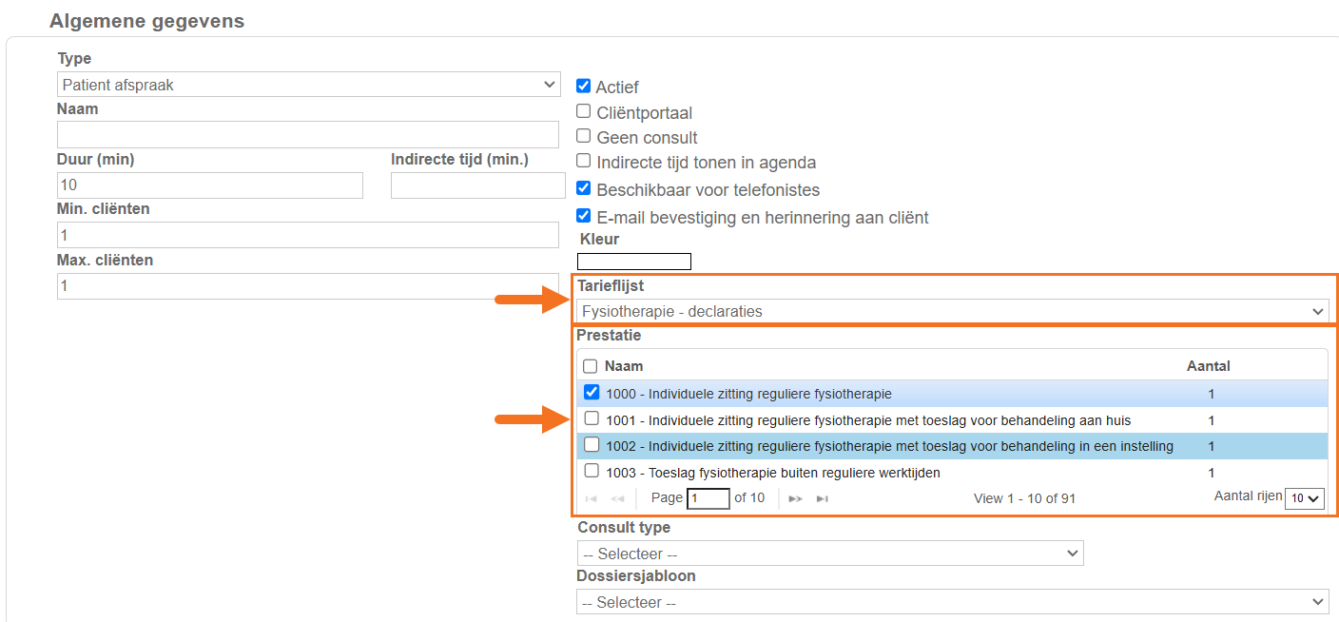Check the Geen consult option

[584, 137]
